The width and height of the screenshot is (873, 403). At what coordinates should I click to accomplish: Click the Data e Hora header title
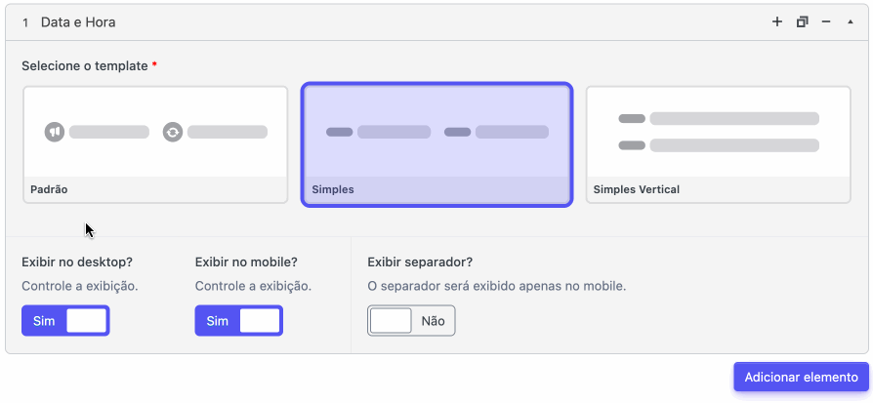(x=78, y=22)
